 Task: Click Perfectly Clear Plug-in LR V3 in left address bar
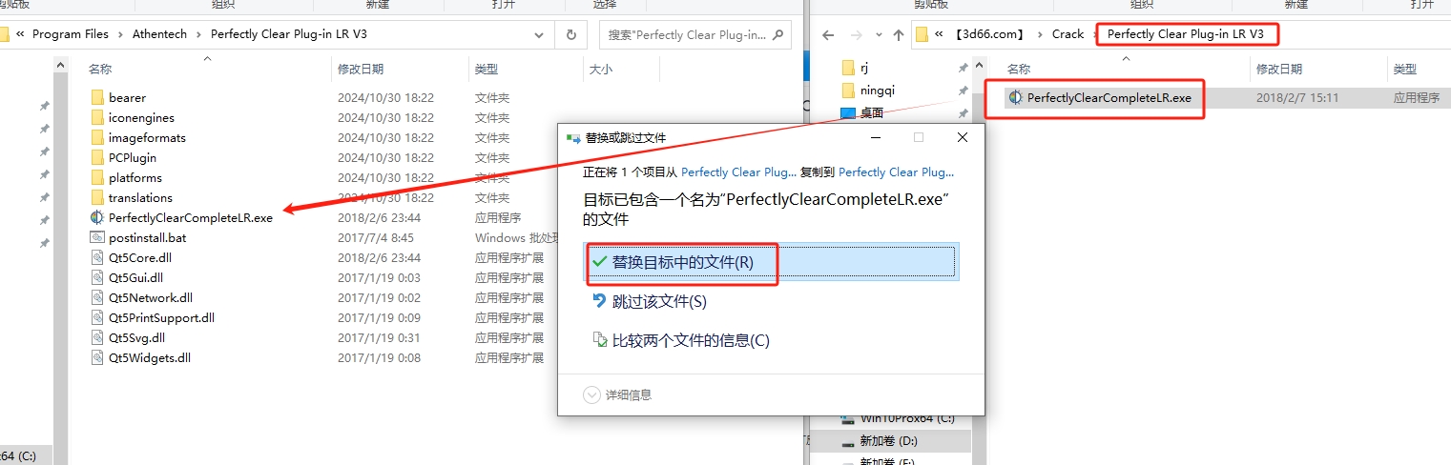[x=287, y=34]
